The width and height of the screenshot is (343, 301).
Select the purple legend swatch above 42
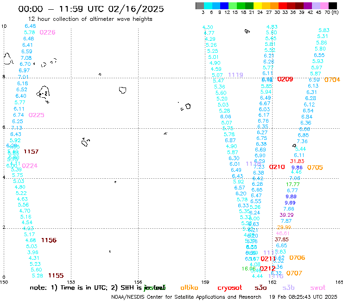[308, 6]
